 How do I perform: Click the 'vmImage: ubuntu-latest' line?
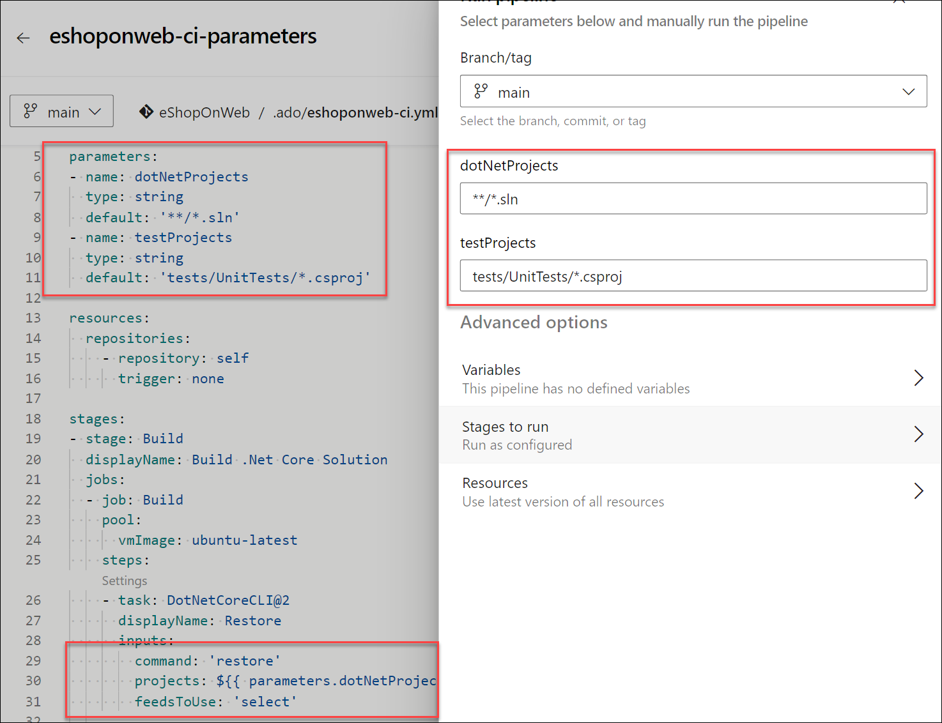(208, 540)
